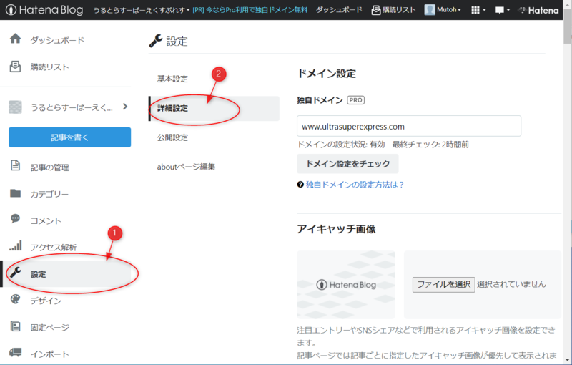This screenshot has width=572, height=365.
Task: Click the ファイルを選択 button
Action: 443,284
